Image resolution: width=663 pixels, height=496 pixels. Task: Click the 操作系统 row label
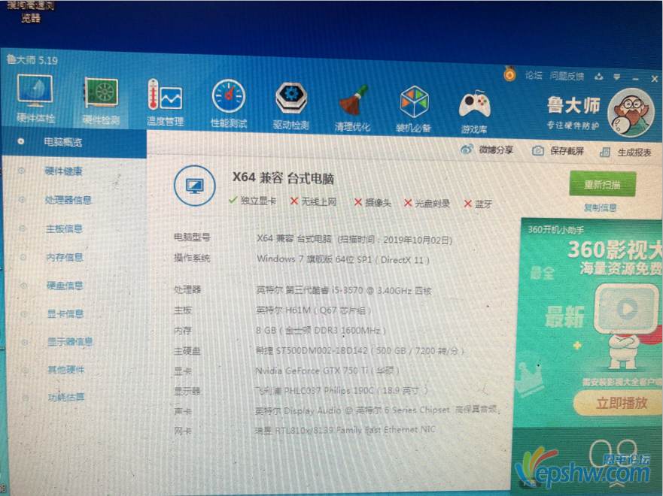click(193, 258)
